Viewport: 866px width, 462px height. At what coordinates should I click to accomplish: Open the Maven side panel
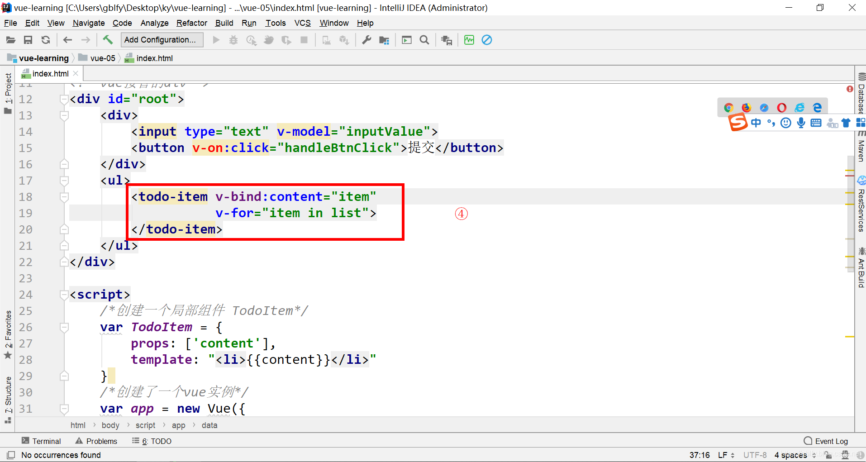point(861,147)
